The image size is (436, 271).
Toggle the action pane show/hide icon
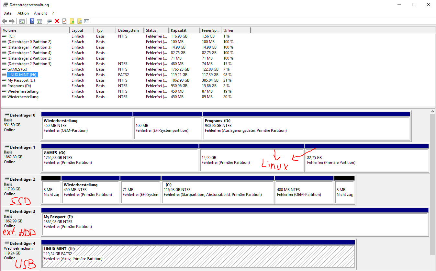click(x=39, y=21)
